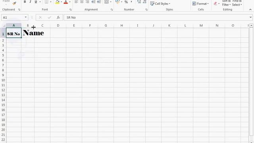The image size is (254, 143).
Task: Open Name Box dropdown arrow
Action: coord(25,17)
